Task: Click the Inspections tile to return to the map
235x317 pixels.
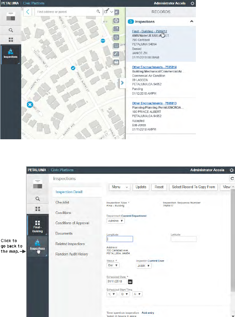Action: click(x=37, y=246)
